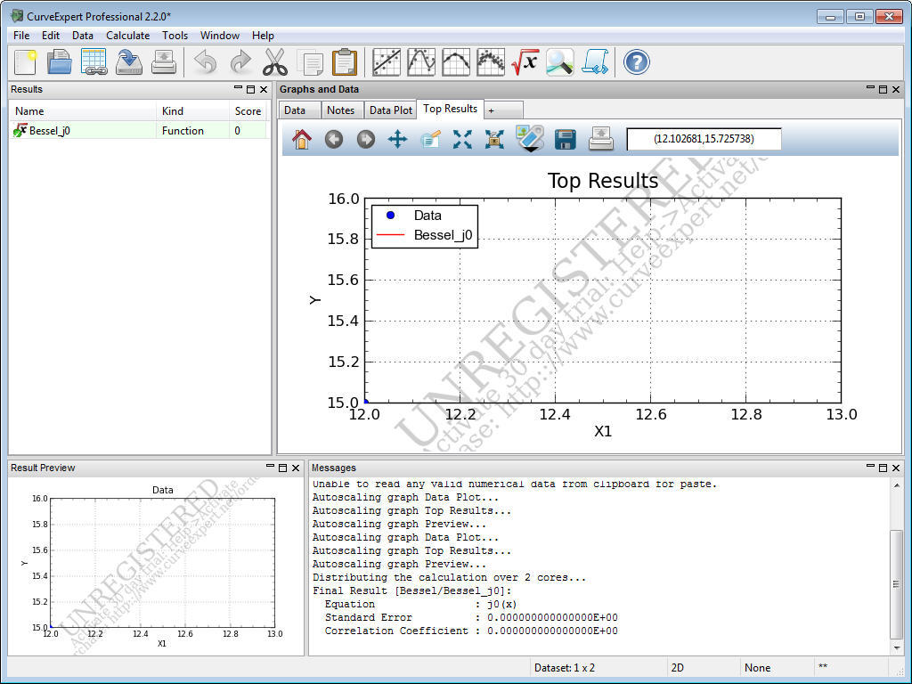Screen dimensions: 912x684
Task: Minimize the Results panel
Action: [238, 89]
